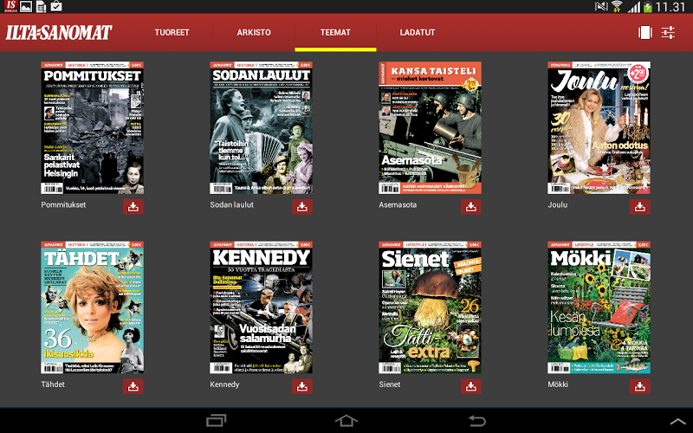Open Android recent apps button

click(216, 420)
